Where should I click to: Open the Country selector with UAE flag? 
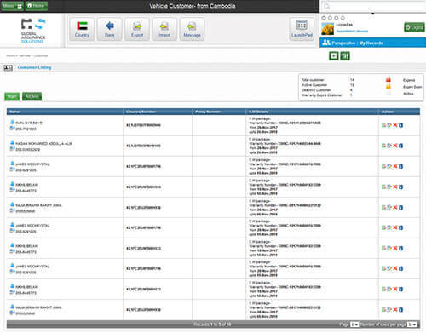point(82,29)
